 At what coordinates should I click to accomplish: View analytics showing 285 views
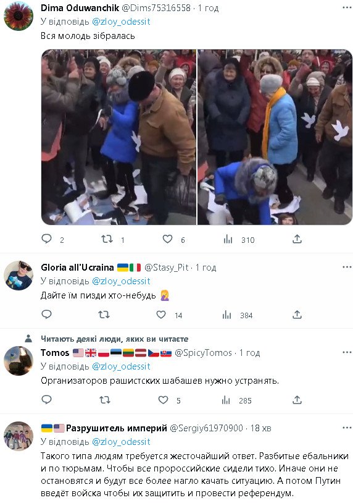coord(226,400)
